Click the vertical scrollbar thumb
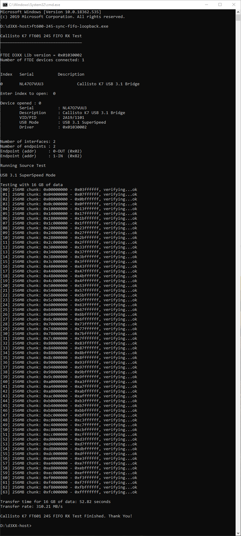Screen dimensions: 241x536 click(x=238, y=18)
